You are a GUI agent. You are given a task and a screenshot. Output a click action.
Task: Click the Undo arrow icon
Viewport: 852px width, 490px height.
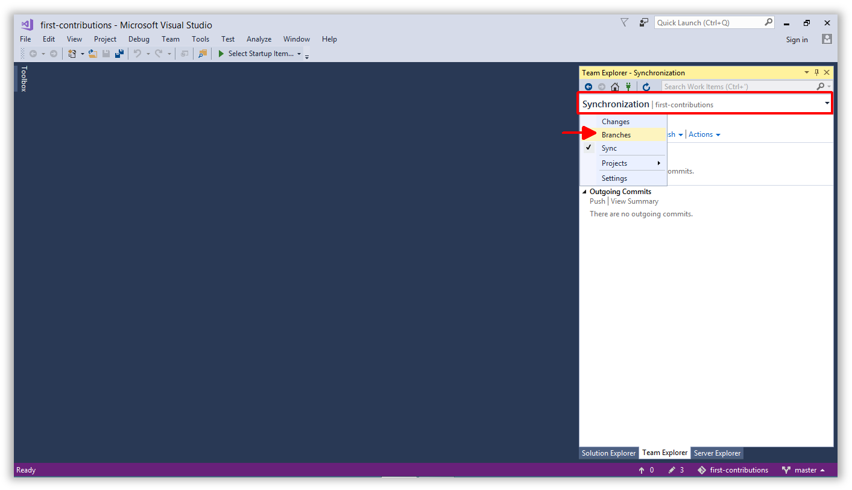tap(137, 54)
